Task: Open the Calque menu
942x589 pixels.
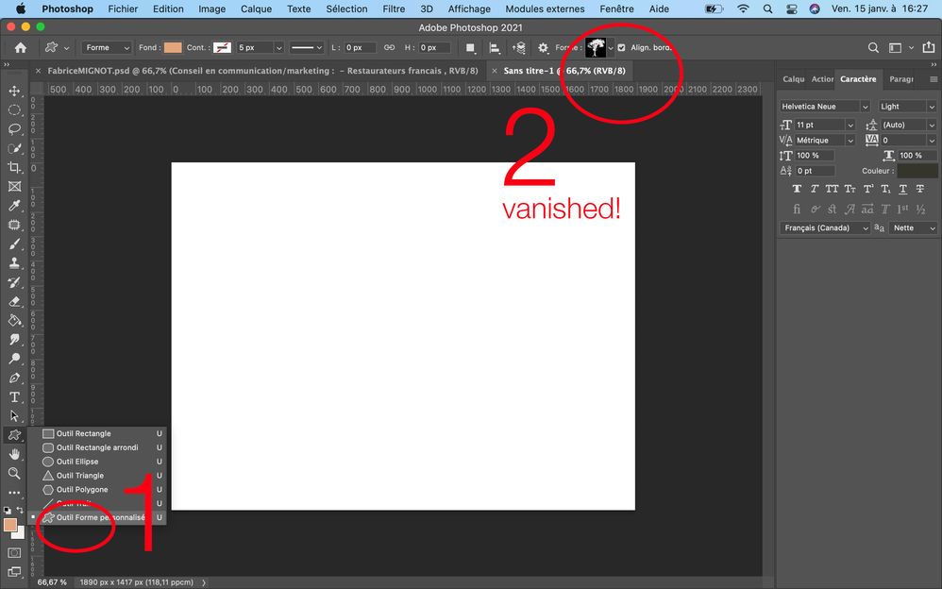Action: 256,9
